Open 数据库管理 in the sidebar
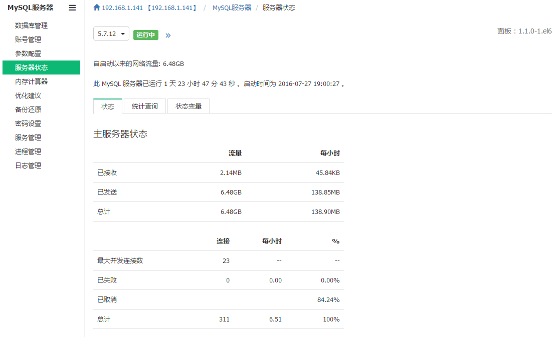The width and height of the screenshot is (558, 337). 31,25
